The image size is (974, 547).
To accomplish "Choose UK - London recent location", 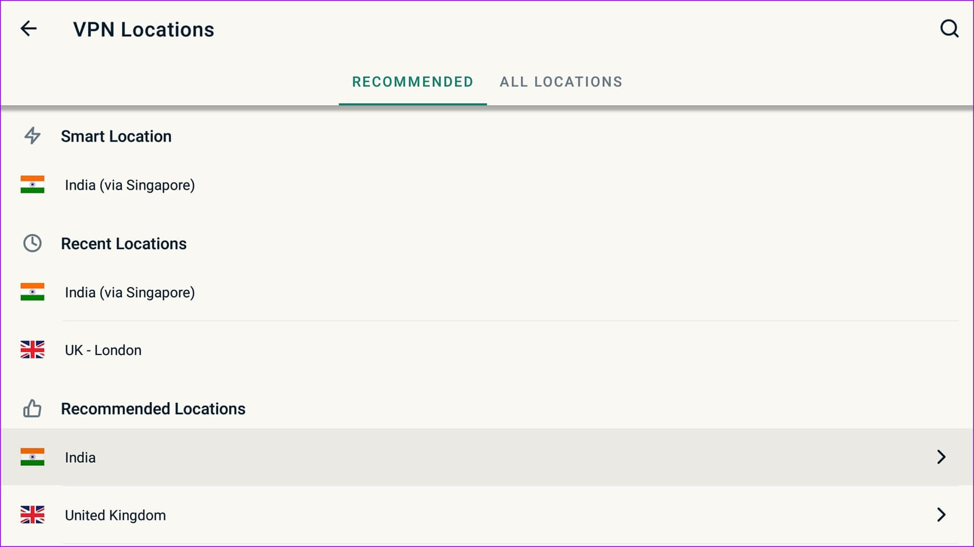I will tap(487, 350).
